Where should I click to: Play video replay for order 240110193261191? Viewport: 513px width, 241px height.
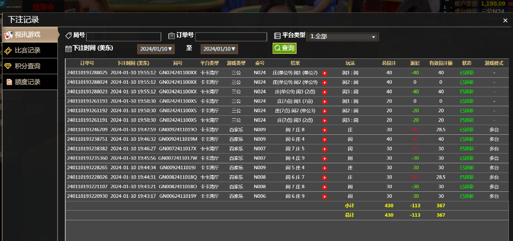coord(325,120)
